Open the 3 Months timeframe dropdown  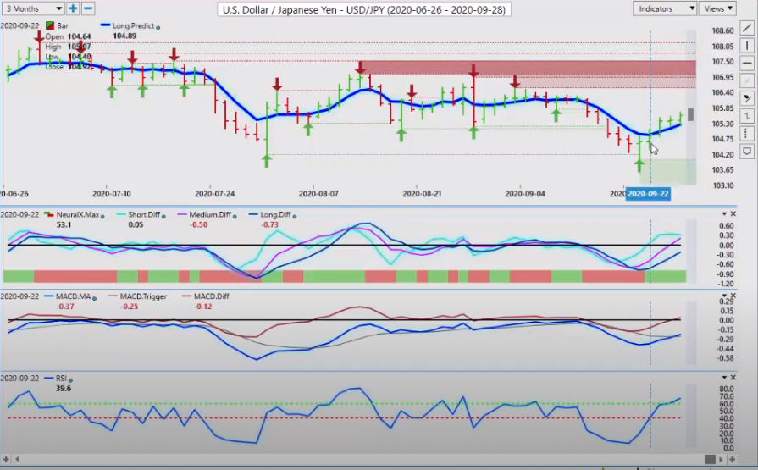[33, 8]
